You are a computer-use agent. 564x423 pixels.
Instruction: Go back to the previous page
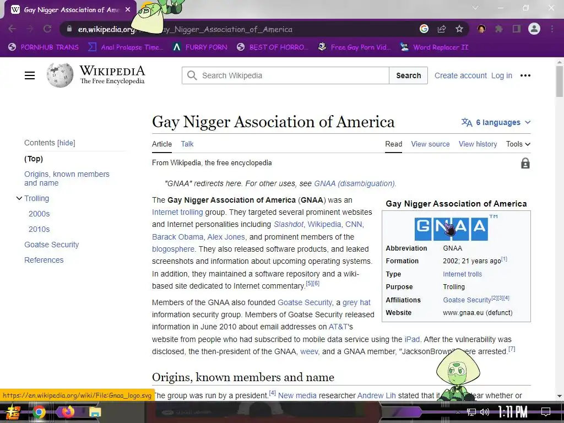point(12,29)
